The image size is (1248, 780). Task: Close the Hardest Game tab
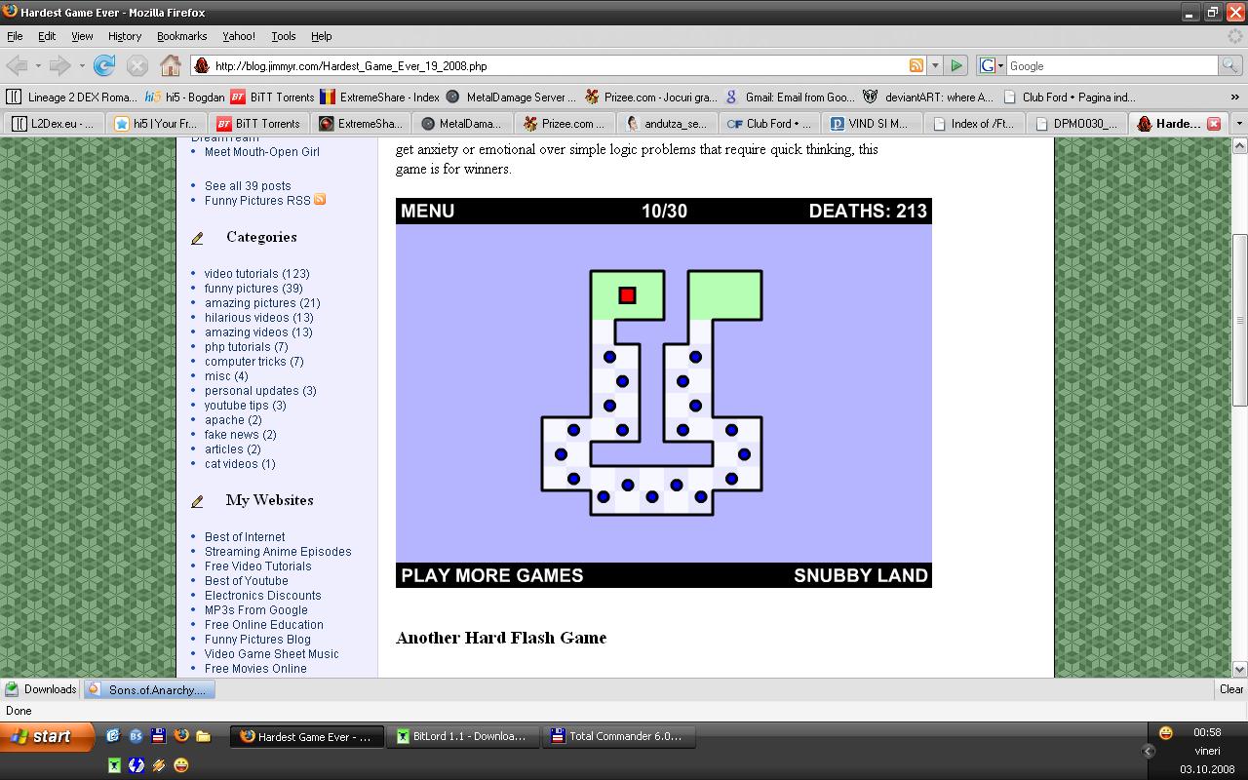(x=1214, y=124)
